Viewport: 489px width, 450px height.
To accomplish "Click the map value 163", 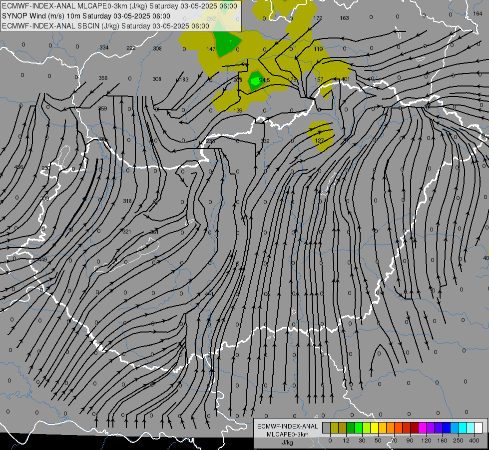I will (x=344, y=18).
